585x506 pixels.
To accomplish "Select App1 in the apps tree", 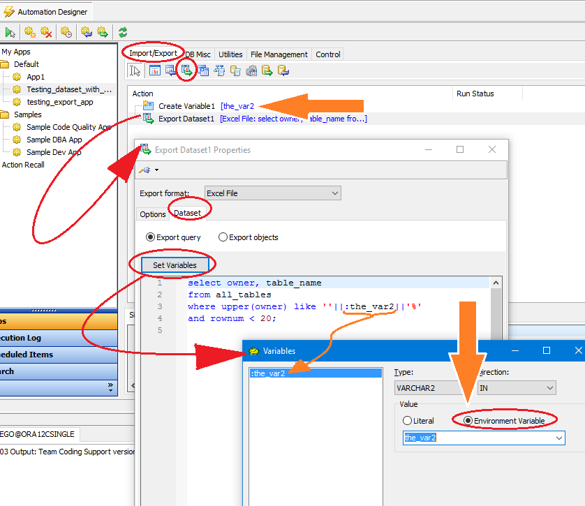I will pyautogui.click(x=36, y=77).
